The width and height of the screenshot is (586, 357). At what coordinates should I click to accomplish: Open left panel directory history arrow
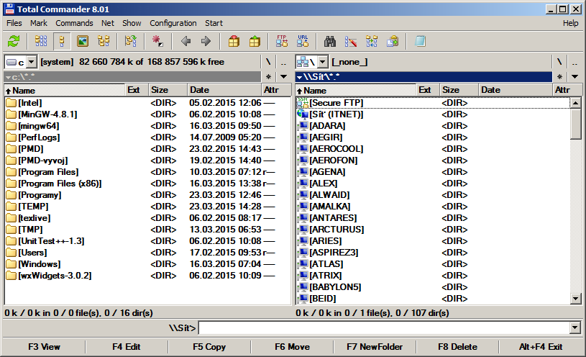click(284, 77)
